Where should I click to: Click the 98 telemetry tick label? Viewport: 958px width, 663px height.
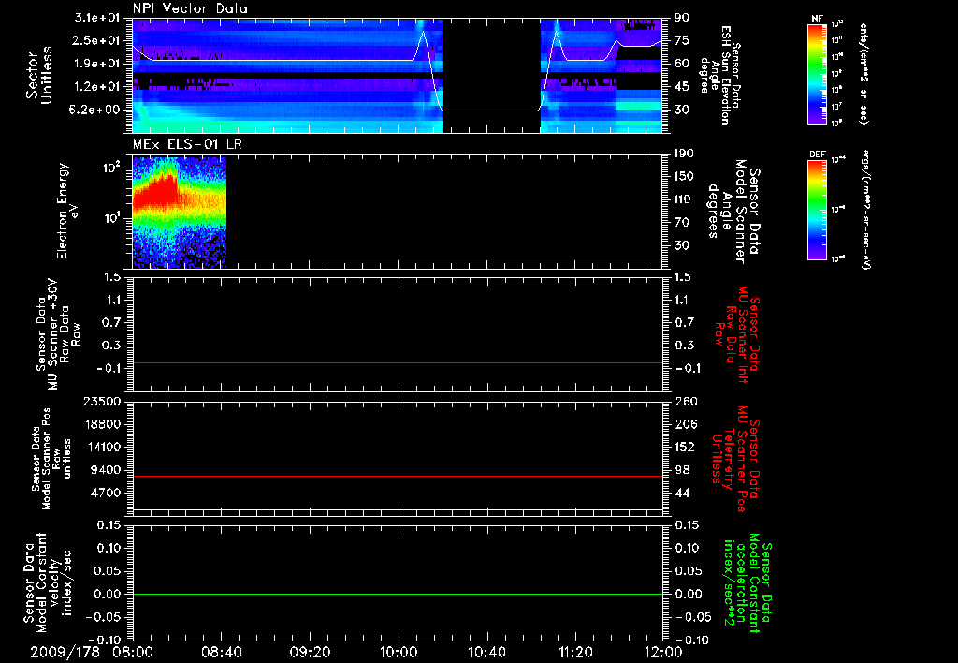[x=682, y=470]
